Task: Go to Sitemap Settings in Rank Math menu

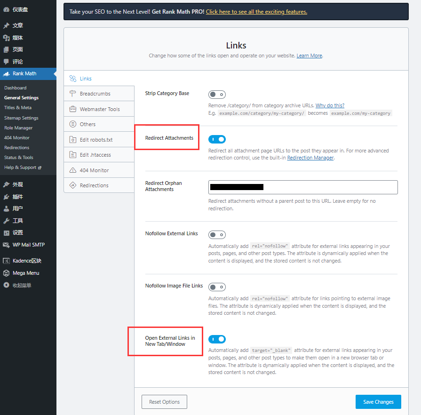Action: point(21,118)
